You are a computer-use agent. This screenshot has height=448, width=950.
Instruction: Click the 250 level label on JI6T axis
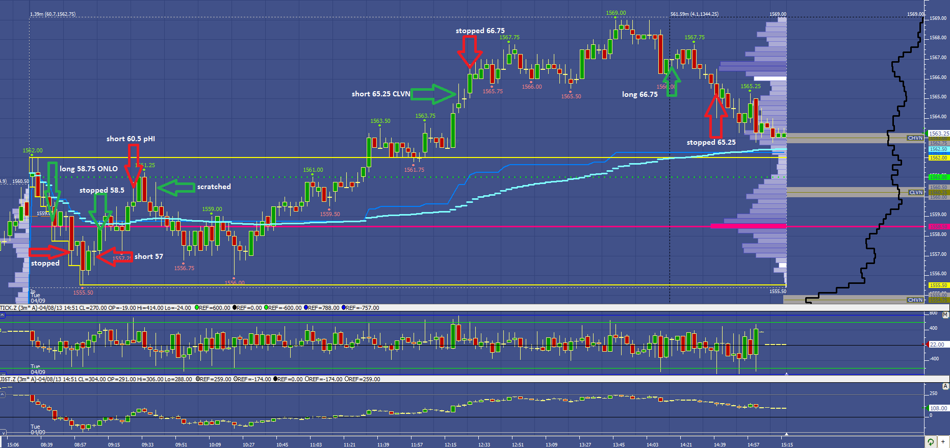[x=934, y=393]
